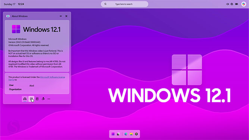Click the hand-holding-person icon in About Windows
249x140 pixels.
point(43,99)
